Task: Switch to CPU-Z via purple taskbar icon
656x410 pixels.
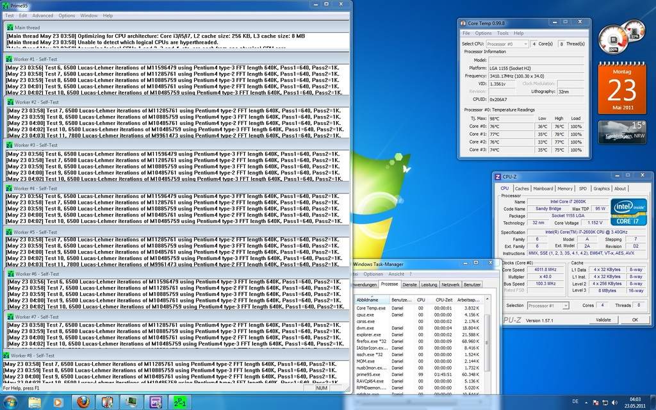Action: pos(156,402)
